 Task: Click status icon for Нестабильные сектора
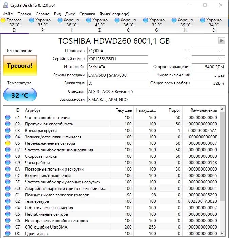[x=8, y=214]
